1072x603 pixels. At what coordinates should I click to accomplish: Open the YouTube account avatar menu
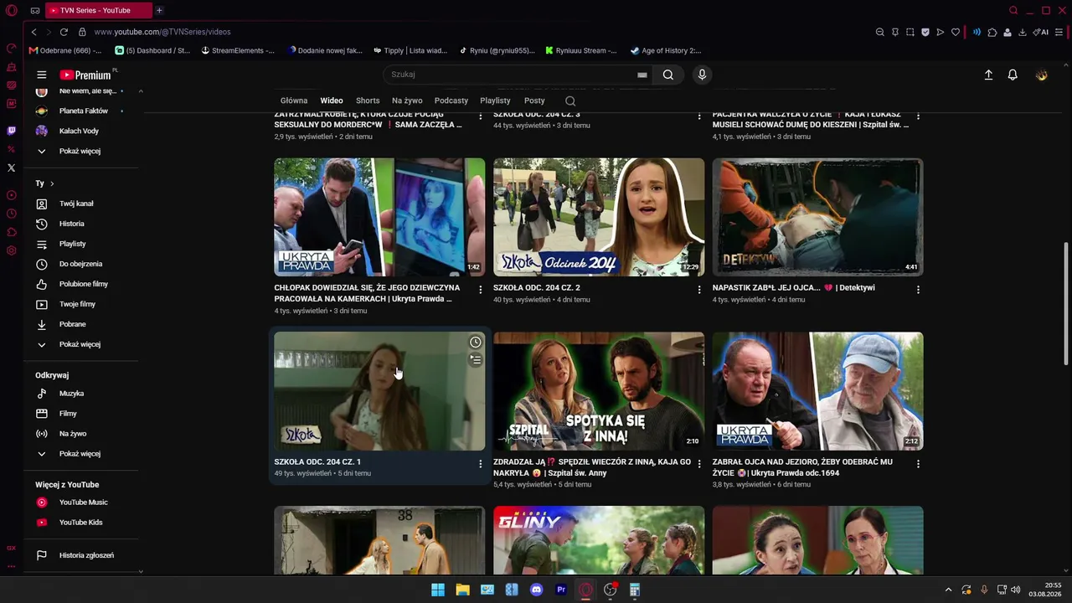pyautogui.click(x=1041, y=75)
